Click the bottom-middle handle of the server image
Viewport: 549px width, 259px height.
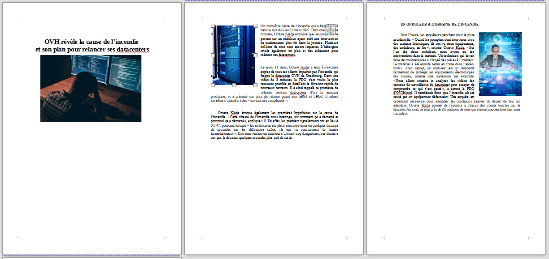click(234, 85)
